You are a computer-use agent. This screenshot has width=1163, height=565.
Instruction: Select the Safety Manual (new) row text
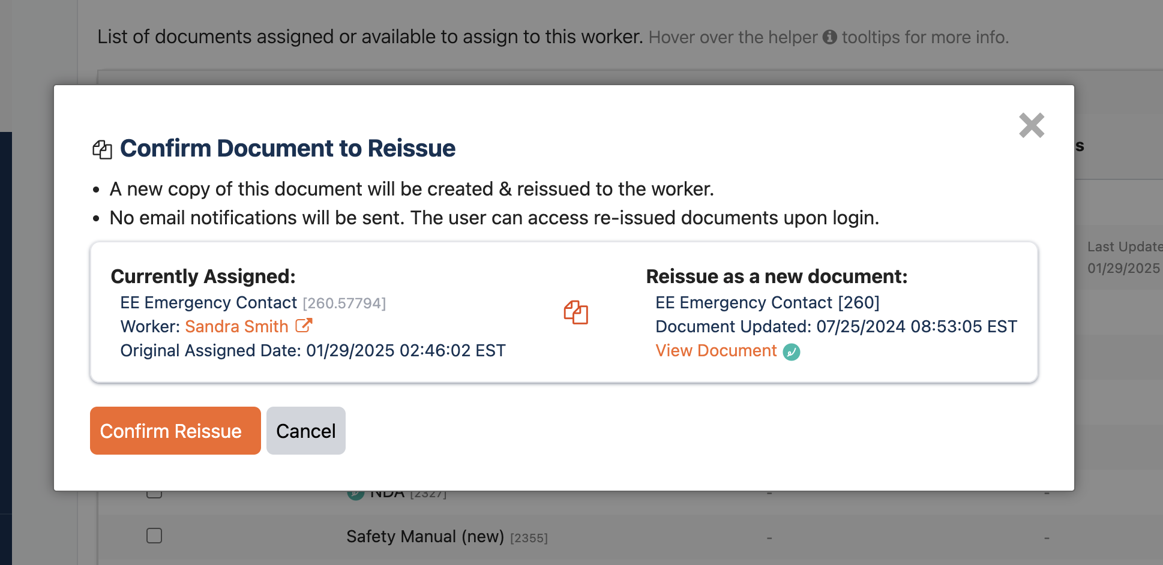tap(425, 536)
